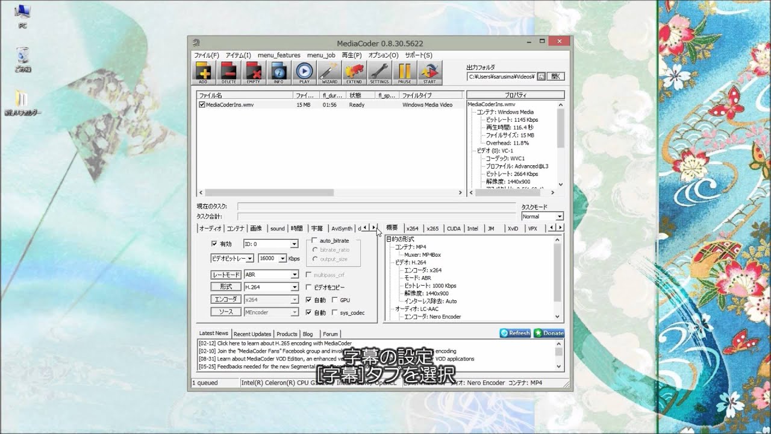
Task: Open the サポート(S) menu
Action: coord(419,55)
